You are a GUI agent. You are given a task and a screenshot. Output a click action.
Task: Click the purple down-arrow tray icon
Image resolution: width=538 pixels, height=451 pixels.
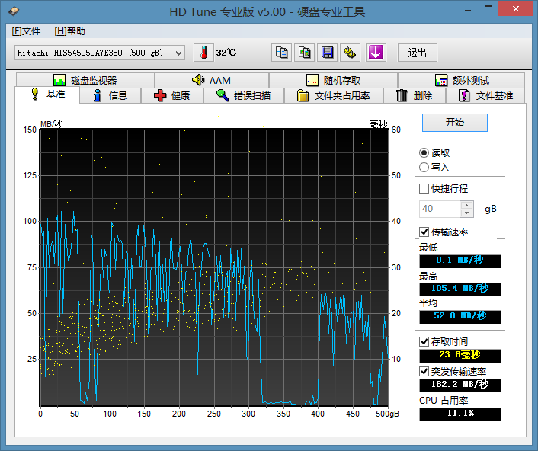click(376, 53)
